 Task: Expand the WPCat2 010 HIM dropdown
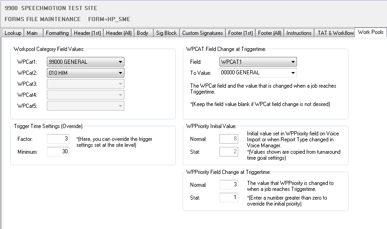pos(120,73)
